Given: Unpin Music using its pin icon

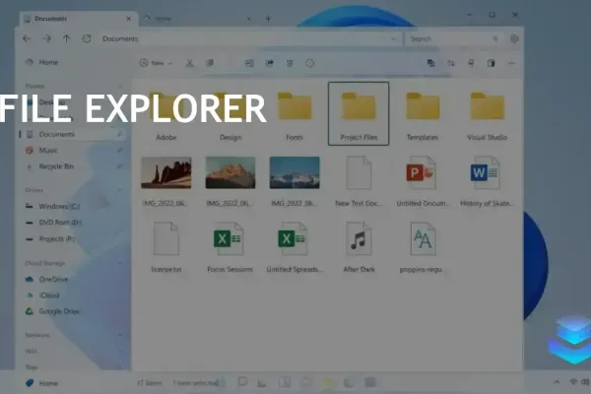Looking at the screenshot, I should coord(119,150).
